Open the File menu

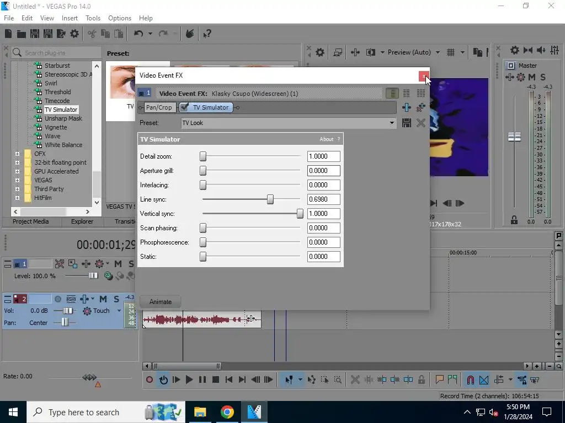[x=9, y=18]
